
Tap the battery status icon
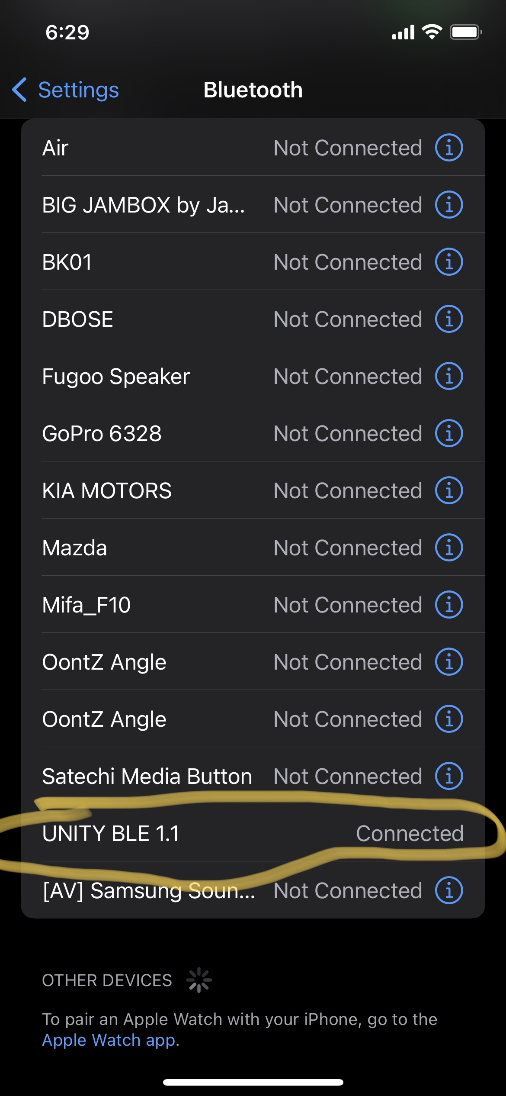pyautogui.click(x=466, y=32)
